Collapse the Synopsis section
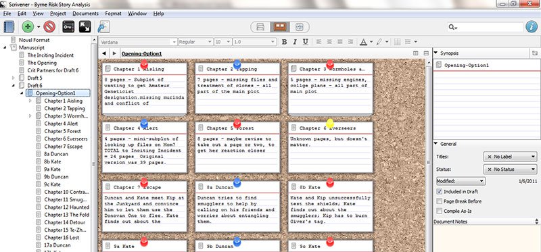 point(436,53)
